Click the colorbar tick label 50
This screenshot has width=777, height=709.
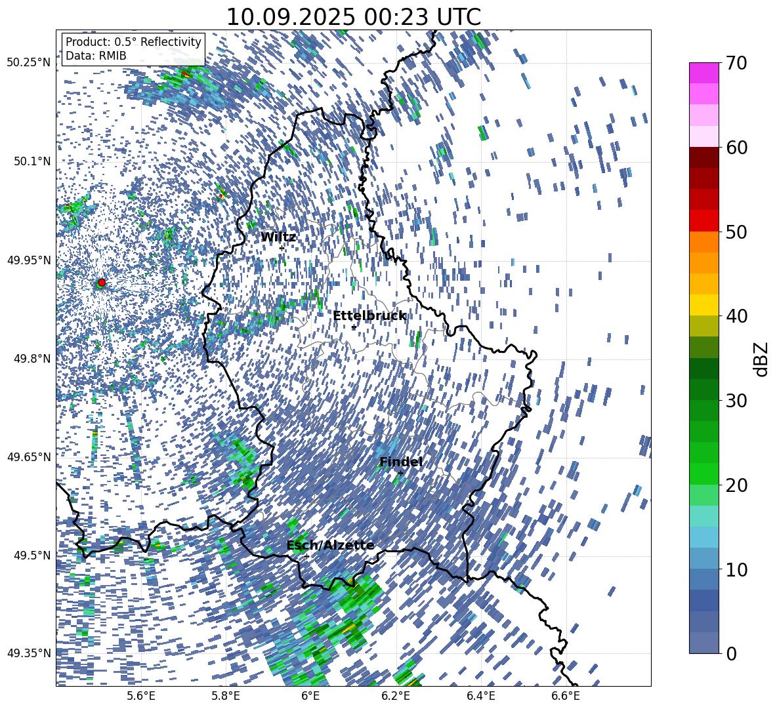[x=737, y=232]
